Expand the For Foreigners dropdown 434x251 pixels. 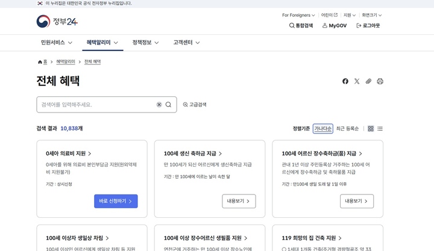tap(298, 15)
